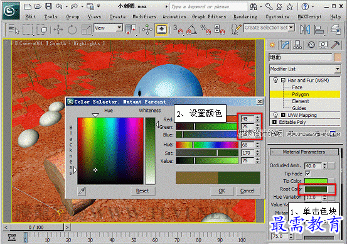This screenshot has width=347, height=244.
Task: Create a new scene with New icon
Action: (27, 6)
